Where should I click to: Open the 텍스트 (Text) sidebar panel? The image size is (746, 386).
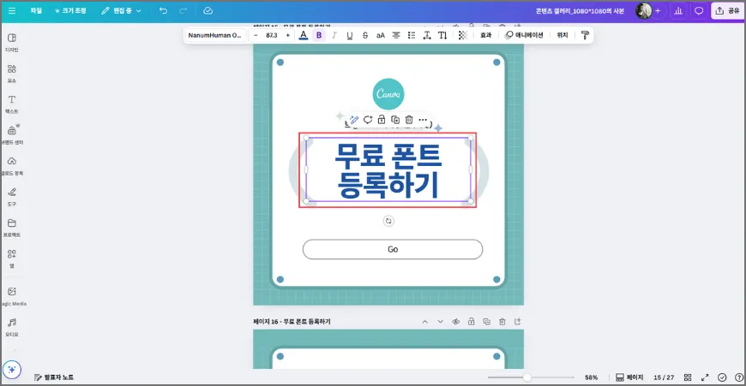12,104
